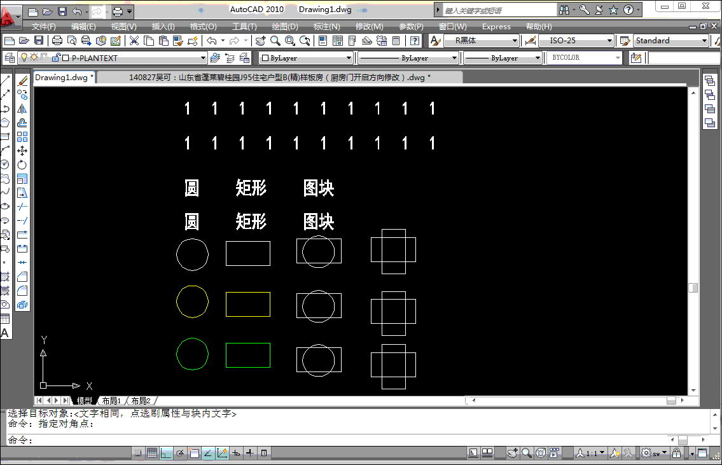Viewport: 722px width, 465px height.
Task: Select the Mirror tool in modify toolbar
Action: click(x=22, y=109)
